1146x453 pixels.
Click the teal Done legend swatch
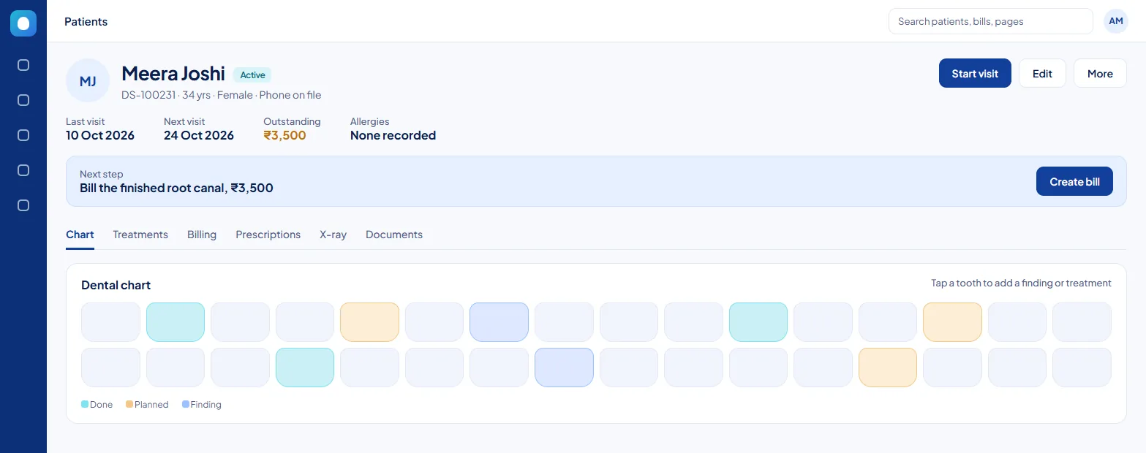85,404
